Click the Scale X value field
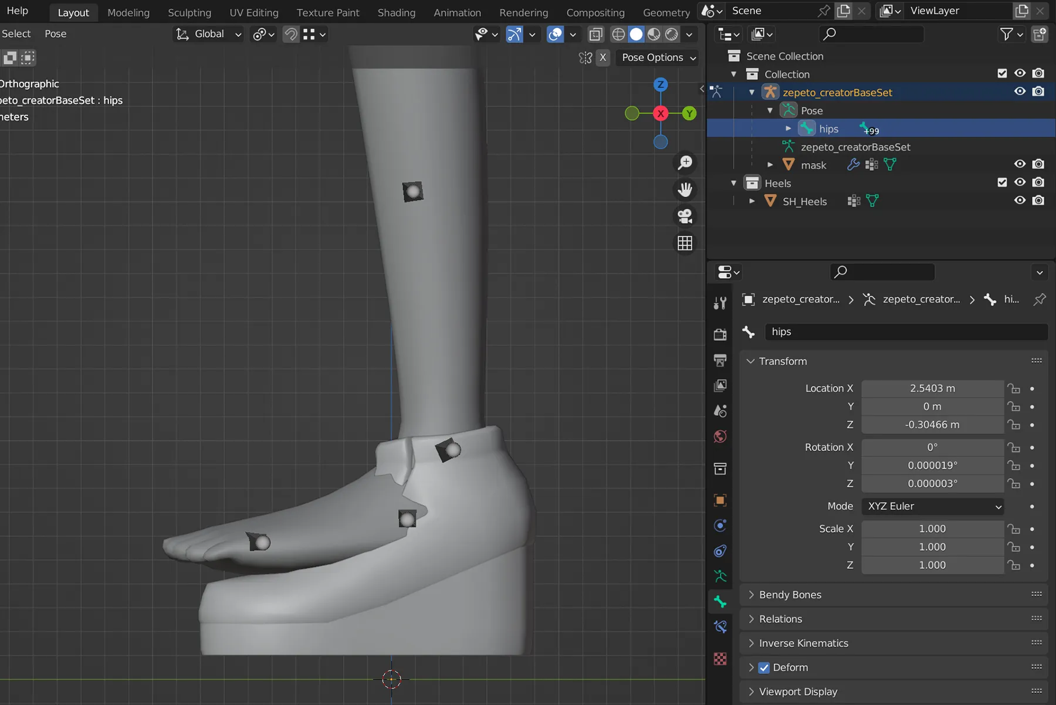The height and width of the screenshot is (705, 1056). tap(932, 528)
